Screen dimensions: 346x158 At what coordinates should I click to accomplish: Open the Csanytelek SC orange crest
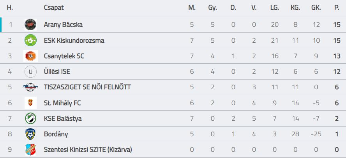pos(30,56)
